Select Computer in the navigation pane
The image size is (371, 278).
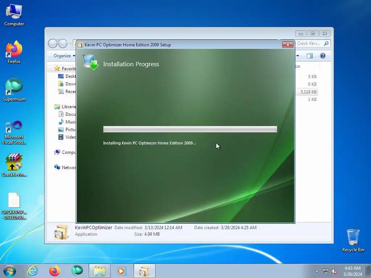tap(65, 152)
